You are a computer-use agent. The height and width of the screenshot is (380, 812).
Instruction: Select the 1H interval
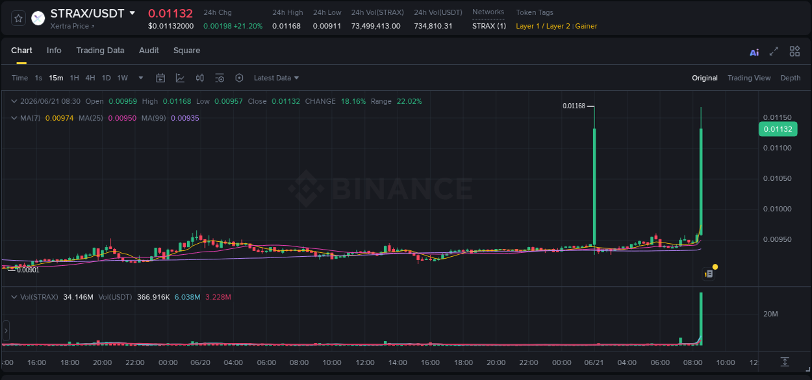click(x=75, y=78)
